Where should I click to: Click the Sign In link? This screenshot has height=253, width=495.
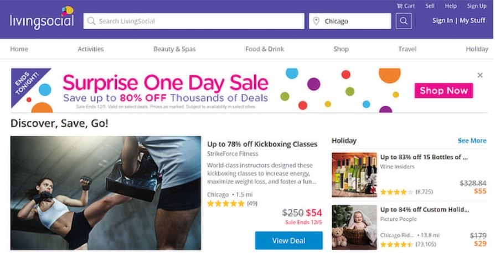(442, 20)
